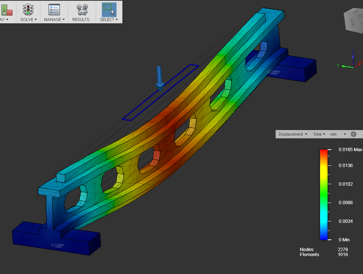Click the Solve traffic light icon
The width and height of the screenshot is (363, 274).
(x=28, y=10)
